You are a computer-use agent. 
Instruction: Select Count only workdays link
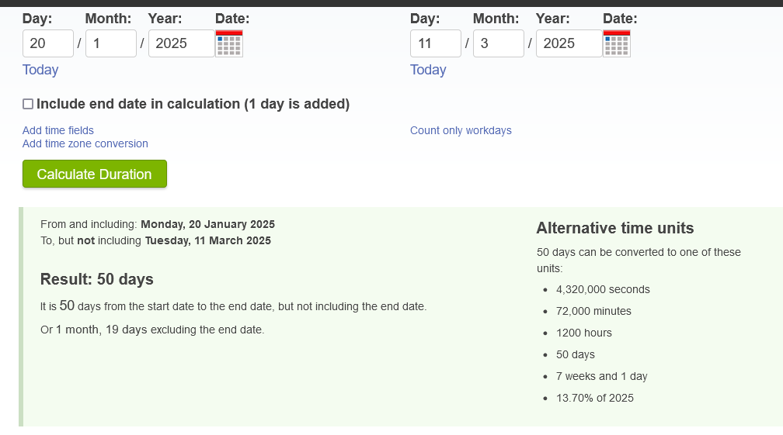461,130
